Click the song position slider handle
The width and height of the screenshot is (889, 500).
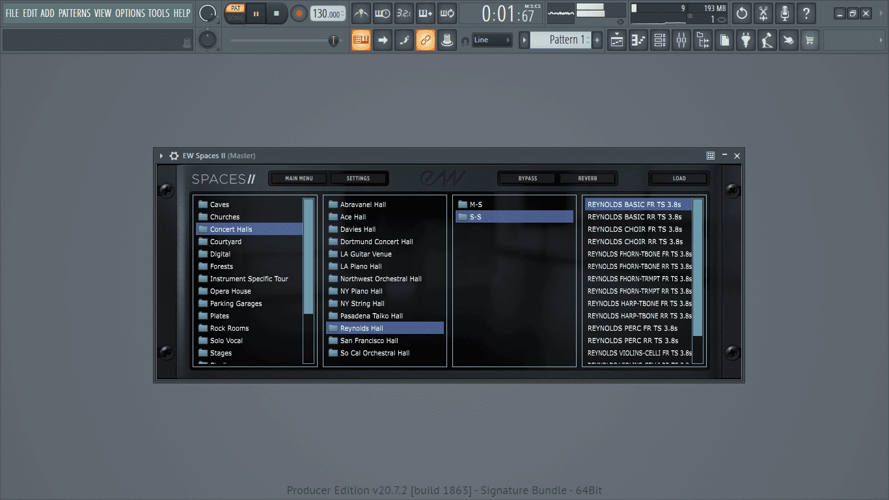pyautogui.click(x=334, y=40)
